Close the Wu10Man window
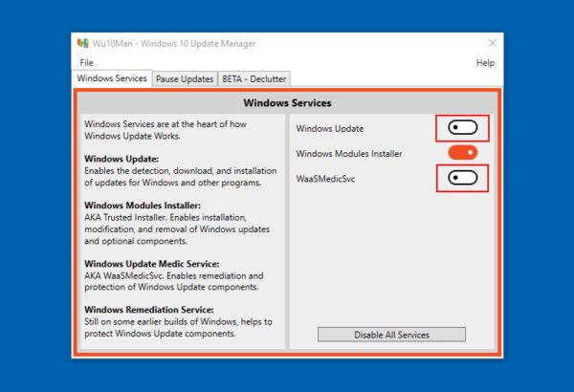Screen dimensions: 574x392 click(x=492, y=43)
